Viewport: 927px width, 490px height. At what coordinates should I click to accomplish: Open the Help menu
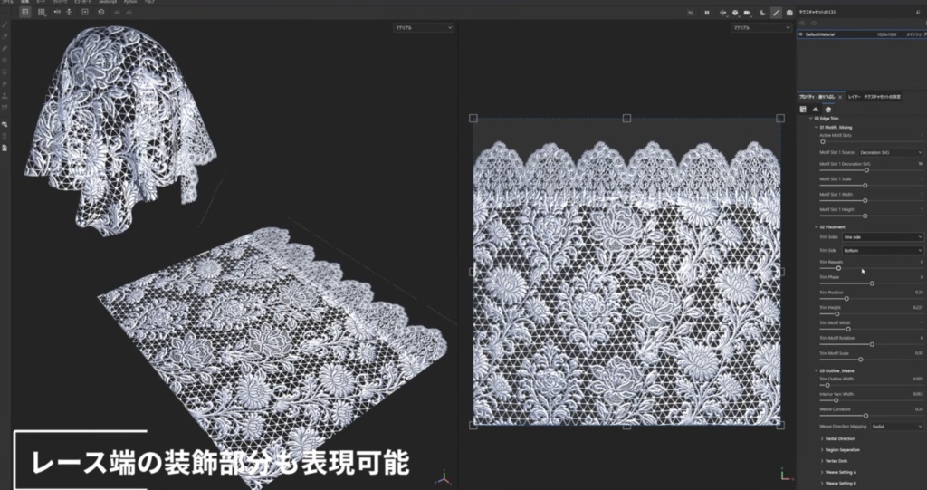click(x=149, y=2)
